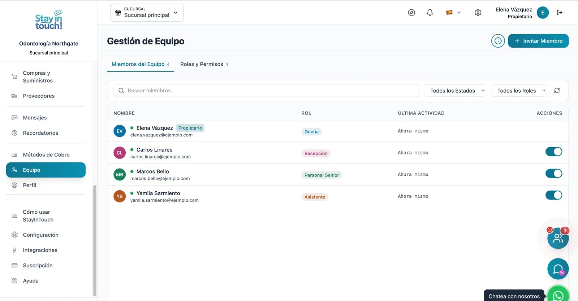Open Configuración in the sidebar
The width and height of the screenshot is (578, 301).
tap(46, 235)
